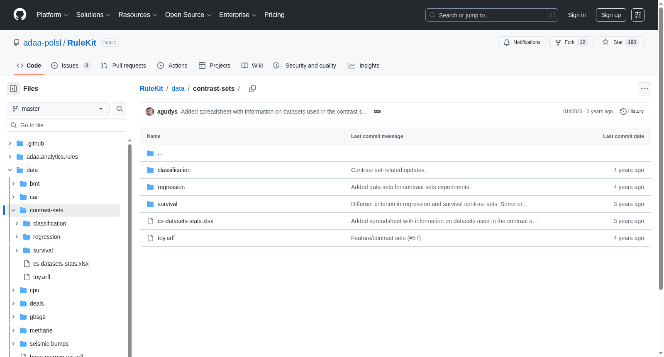Open the 'Contrast set-related updates.' commit message
664x357 pixels.
tap(388, 170)
